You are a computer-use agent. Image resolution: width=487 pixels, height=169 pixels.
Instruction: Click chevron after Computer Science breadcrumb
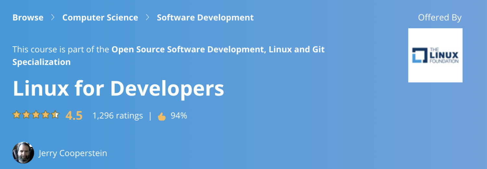click(147, 17)
